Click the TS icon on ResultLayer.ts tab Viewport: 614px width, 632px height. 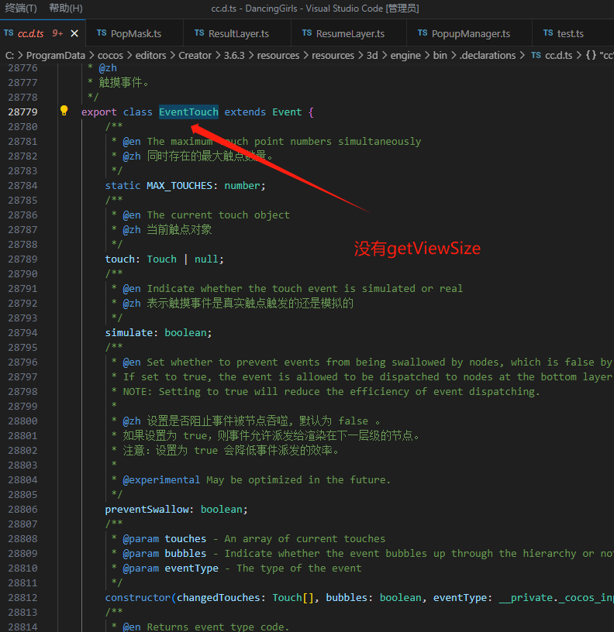pyautogui.click(x=199, y=33)
